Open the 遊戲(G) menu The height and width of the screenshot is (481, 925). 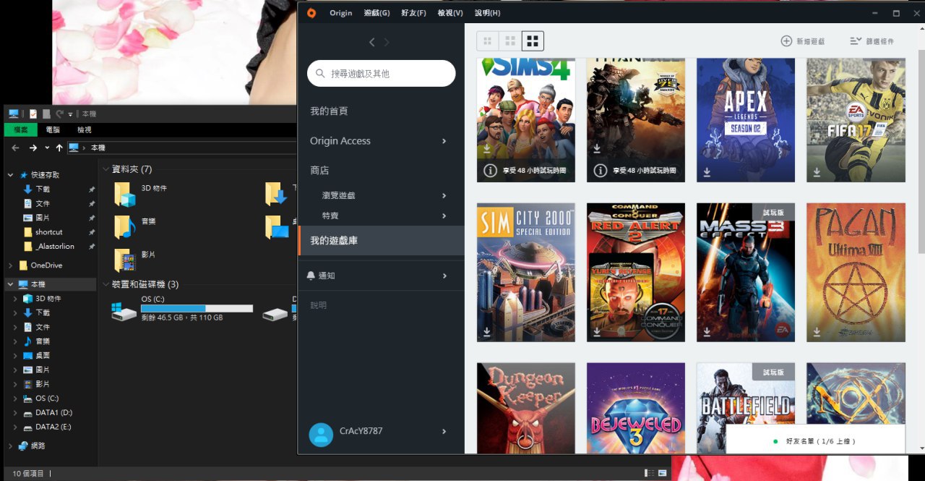(377, 13)
